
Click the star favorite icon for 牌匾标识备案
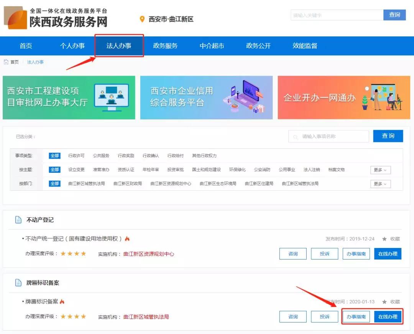(384, 302)
